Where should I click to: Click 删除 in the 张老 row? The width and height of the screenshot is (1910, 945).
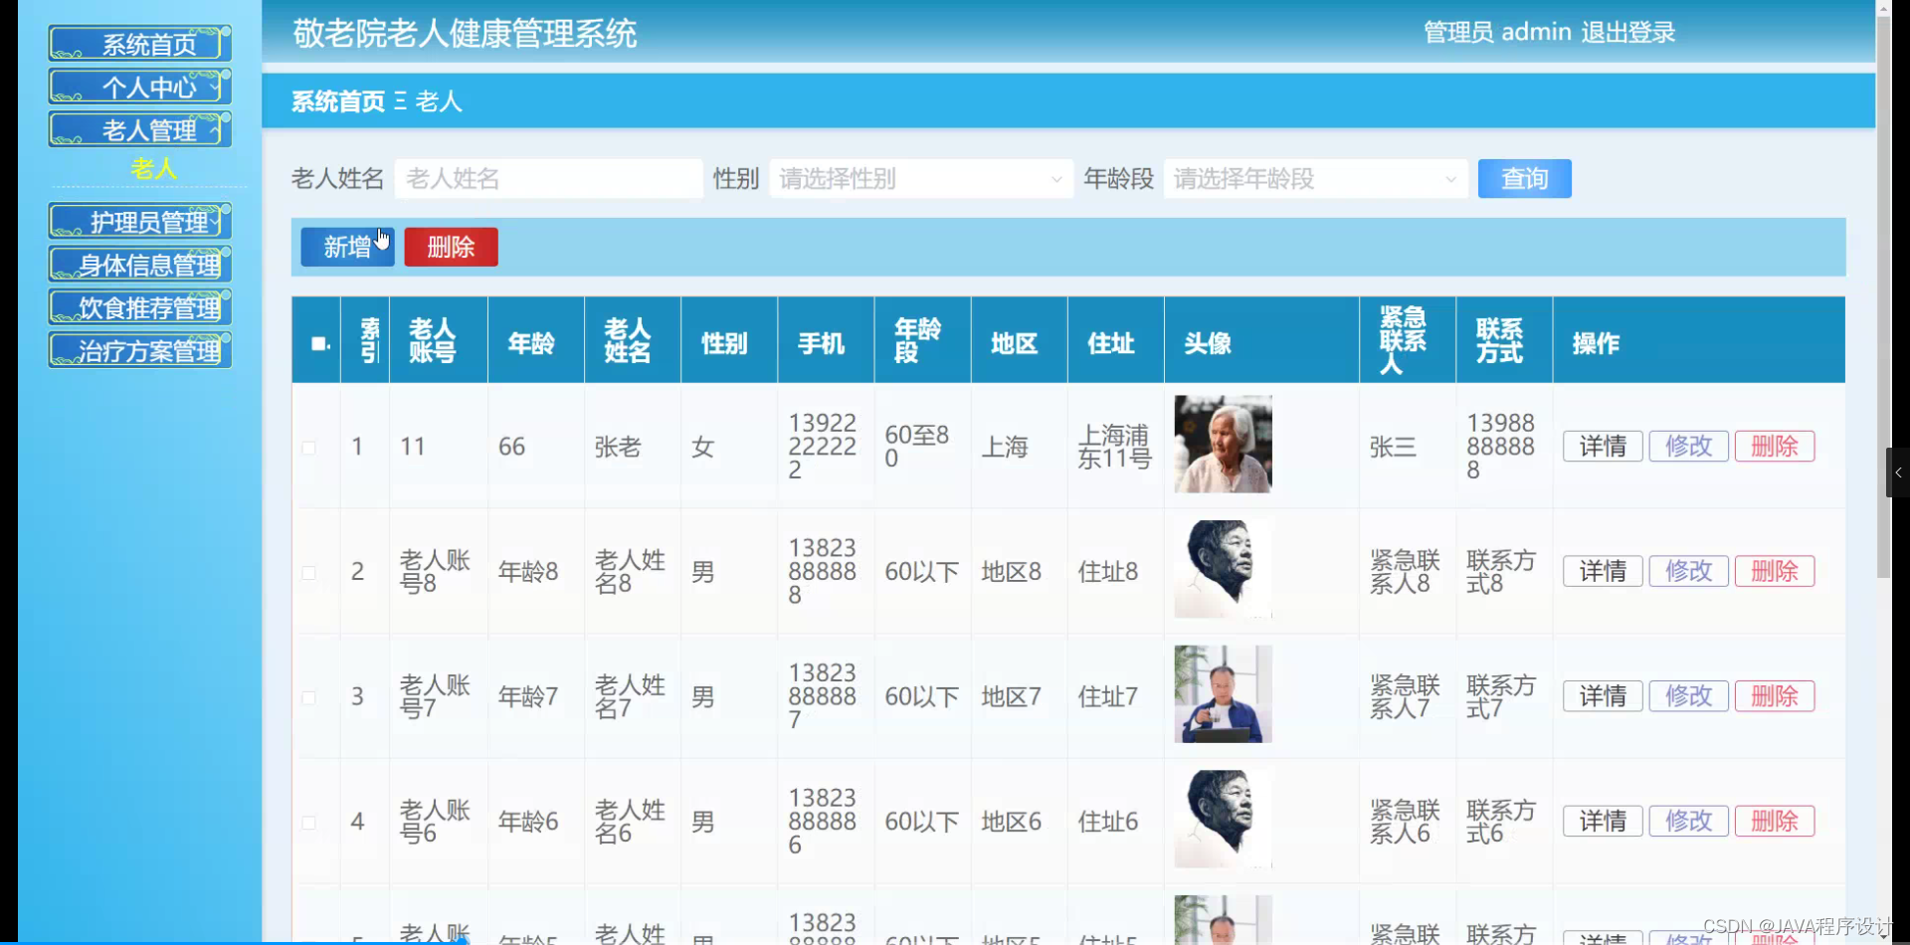click(x=1775, y=447)
